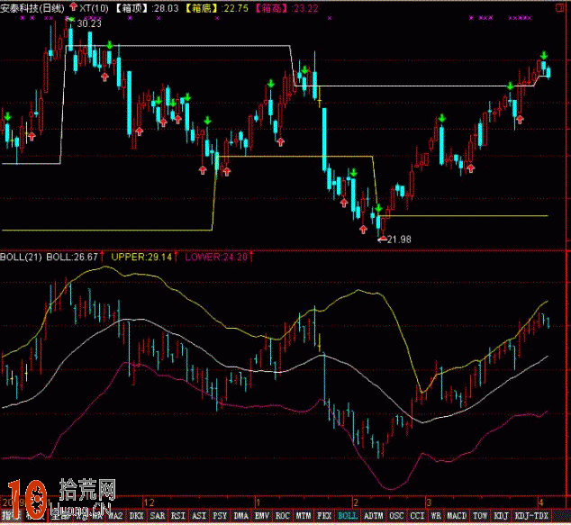Open the DMA indicator tab
Viewport: 571px width, 525px height.
click(x=240, y=516)
